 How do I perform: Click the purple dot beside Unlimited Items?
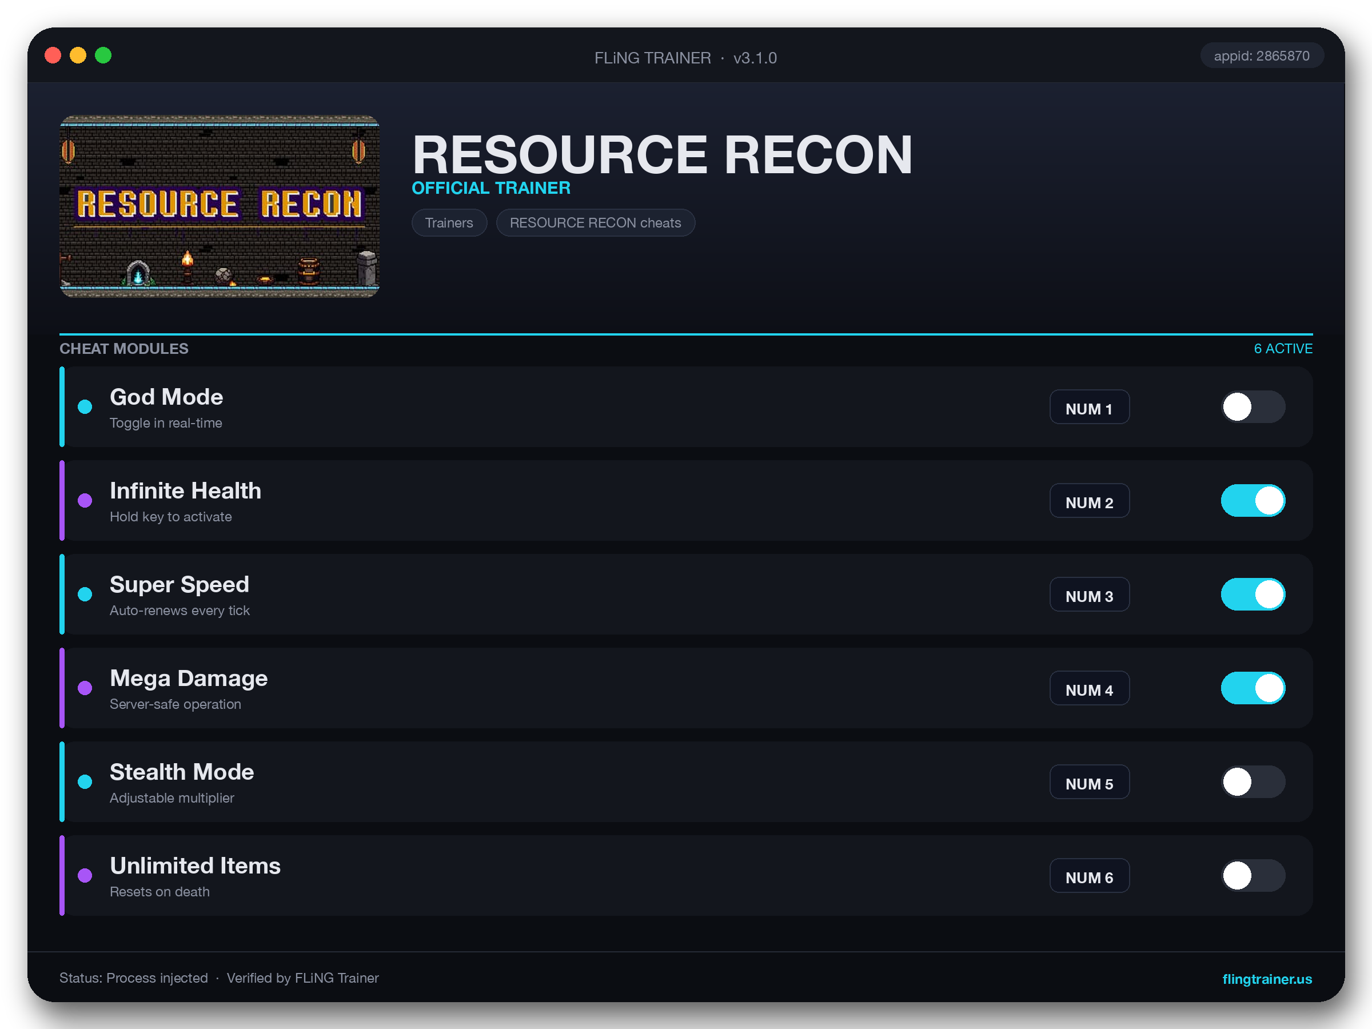[85, 875]
